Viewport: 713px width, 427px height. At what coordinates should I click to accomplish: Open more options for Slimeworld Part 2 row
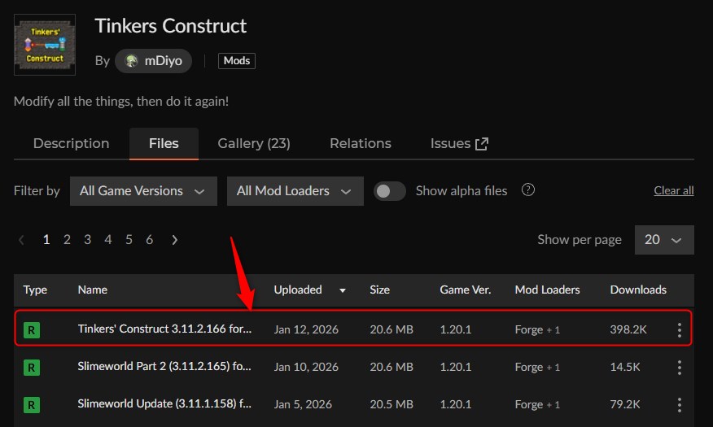point(680,368)
